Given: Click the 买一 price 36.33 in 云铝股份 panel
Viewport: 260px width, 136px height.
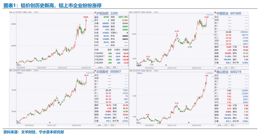Looking at the screenshot, I should pyautogui.click(x=108, y=90).
